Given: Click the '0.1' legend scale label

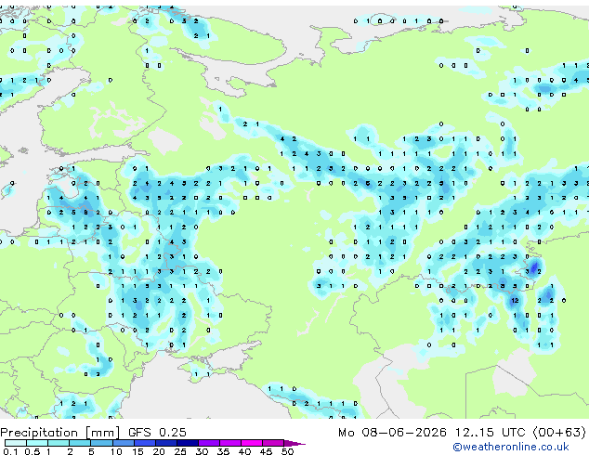Looking at the screenshot, I should (10, 451).
